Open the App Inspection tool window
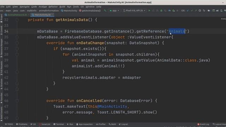 84,124
